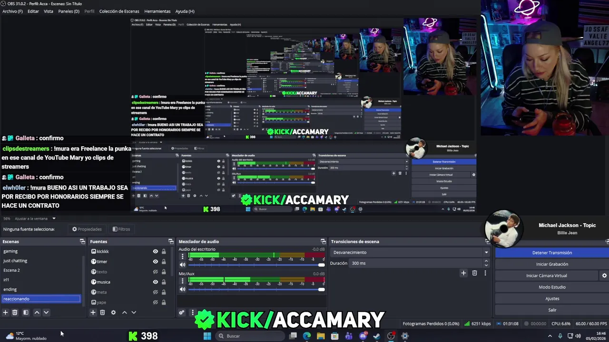Increase transition duration with up arrow
609x342 pixels.
[x=486, y=261]
